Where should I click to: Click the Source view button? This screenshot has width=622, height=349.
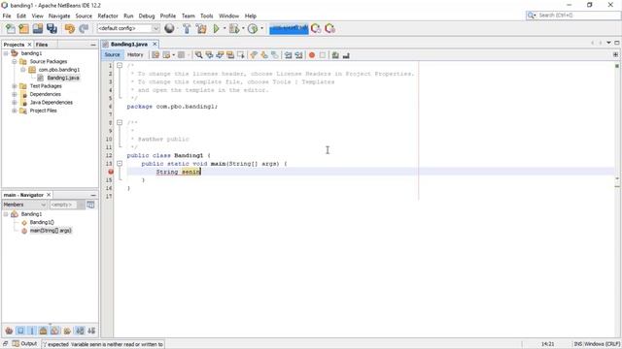pyautogui.click(x=113, y=55)
